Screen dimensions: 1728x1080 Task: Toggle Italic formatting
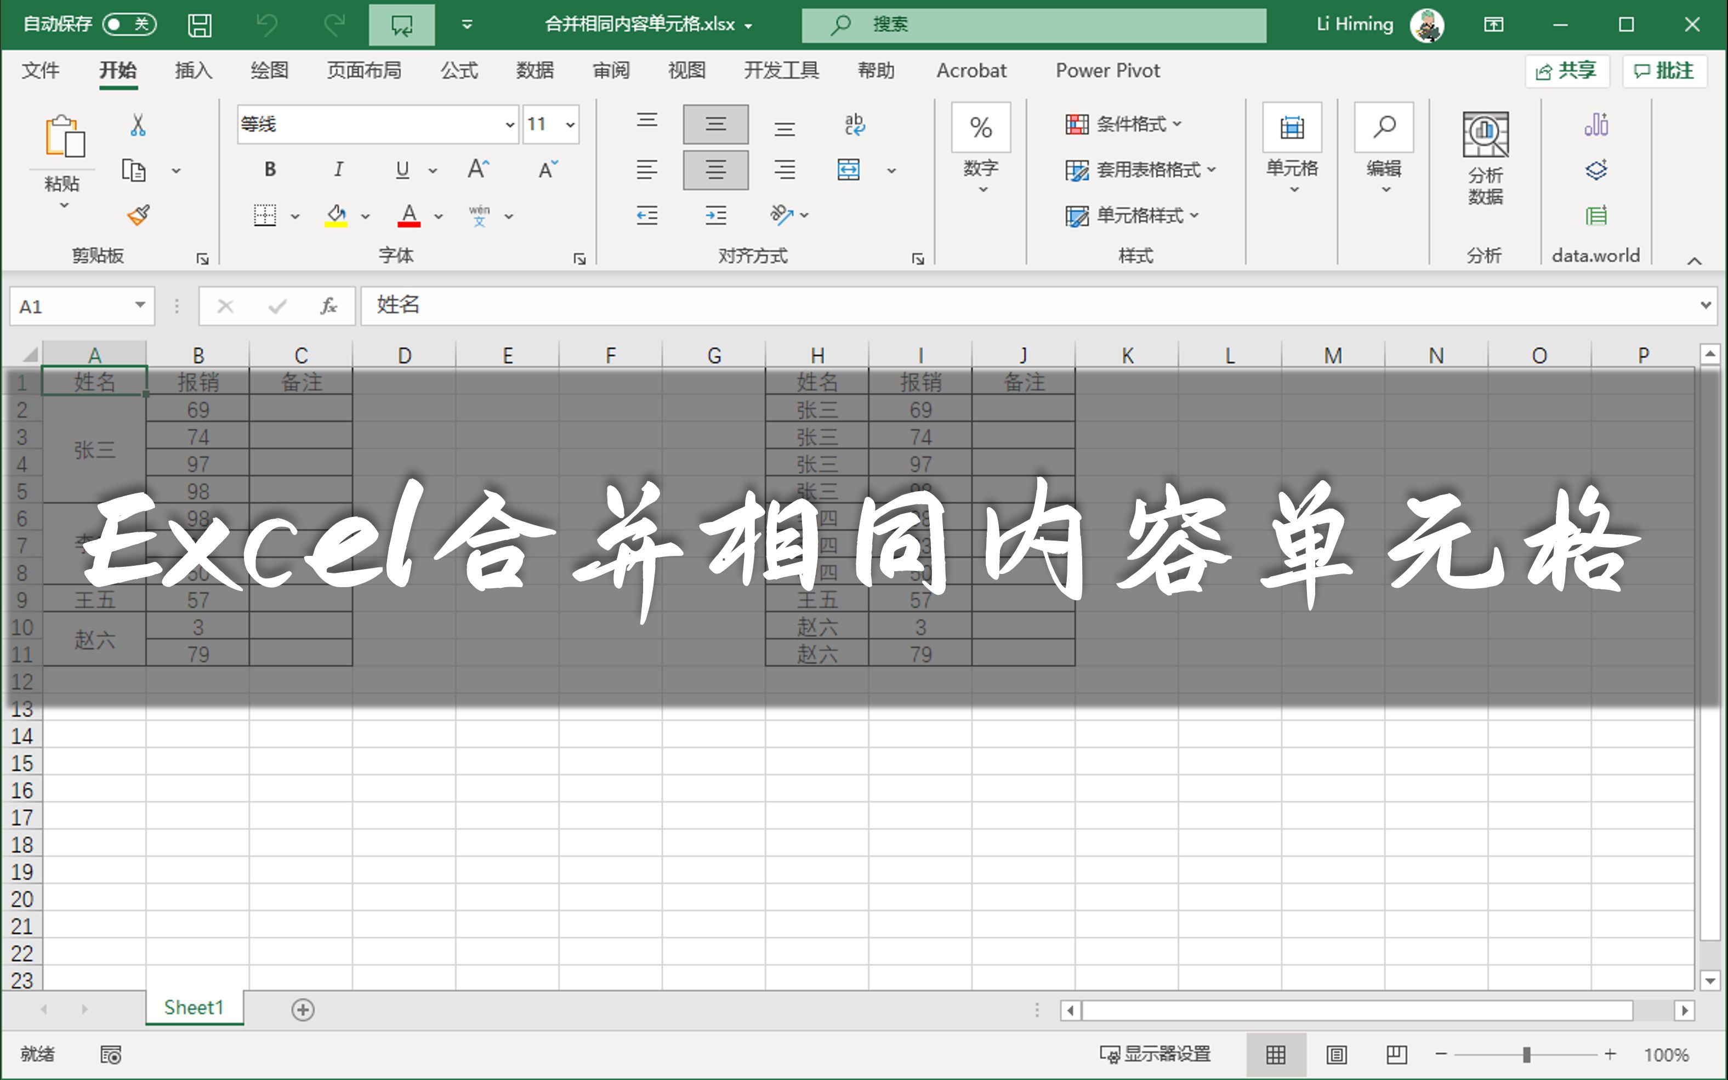[338, 170]
